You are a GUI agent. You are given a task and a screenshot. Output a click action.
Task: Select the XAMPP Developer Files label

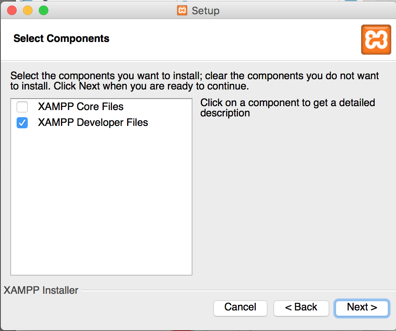pyautogui.click(x=93, y=123)
